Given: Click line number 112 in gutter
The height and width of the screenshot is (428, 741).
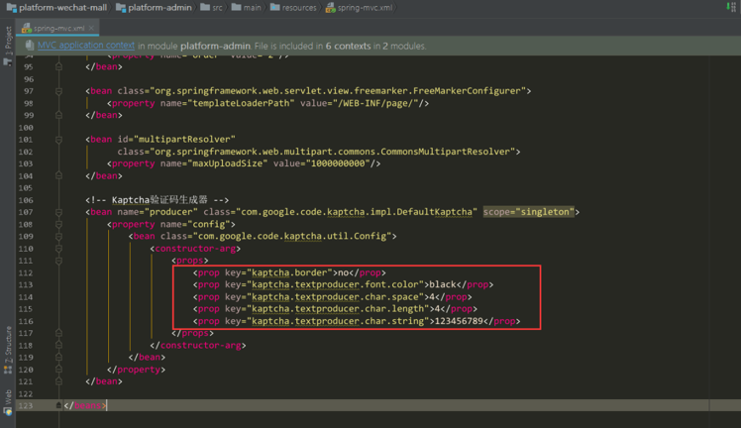Looking at the screenshot, I should (x=26, y=273).
